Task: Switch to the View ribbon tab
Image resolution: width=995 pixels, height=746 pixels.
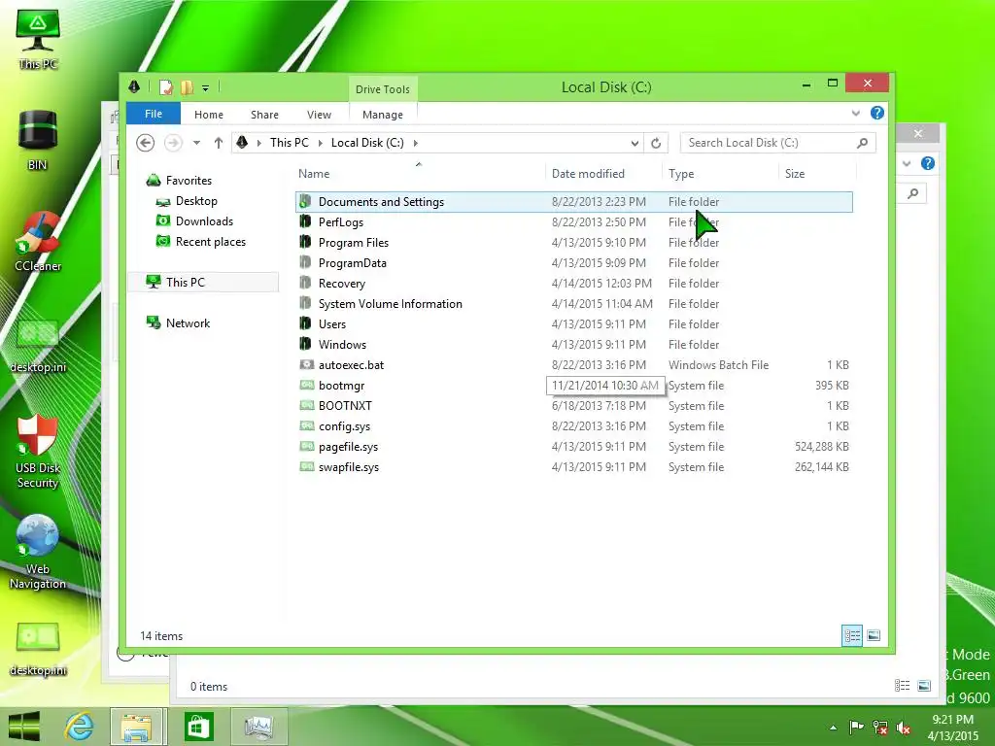Action: coord(319,115)
